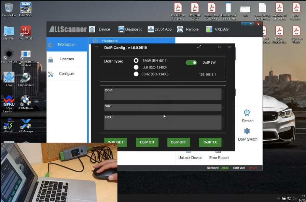Open the ista download PDF icon

(x=296, y=11)
